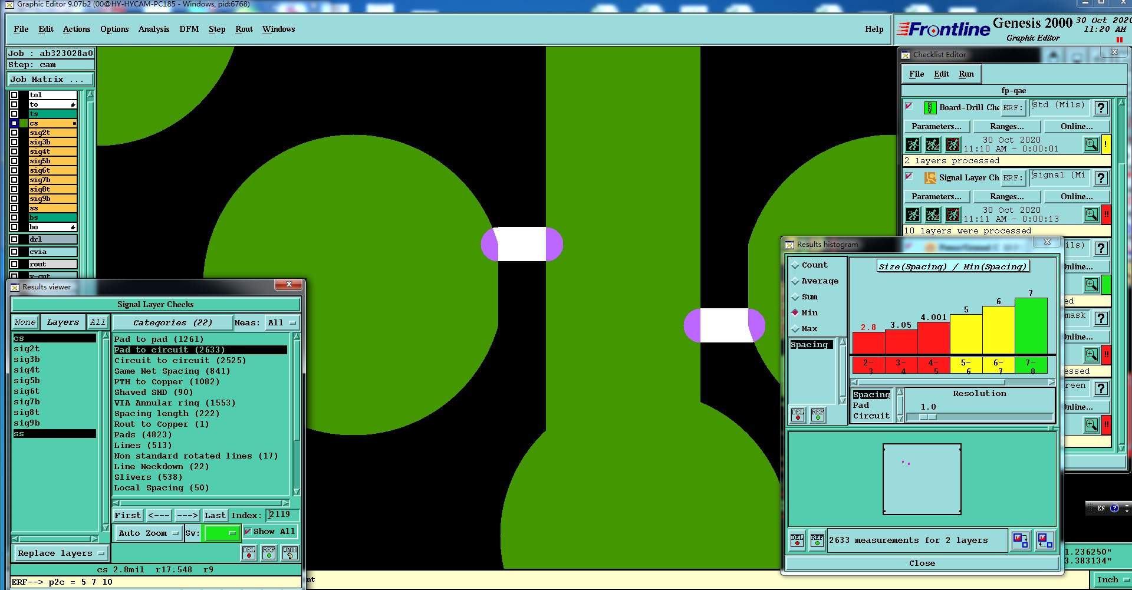Click the Frontline logo
Viewport: 1132px width, 590px height.
coord(943,29)
